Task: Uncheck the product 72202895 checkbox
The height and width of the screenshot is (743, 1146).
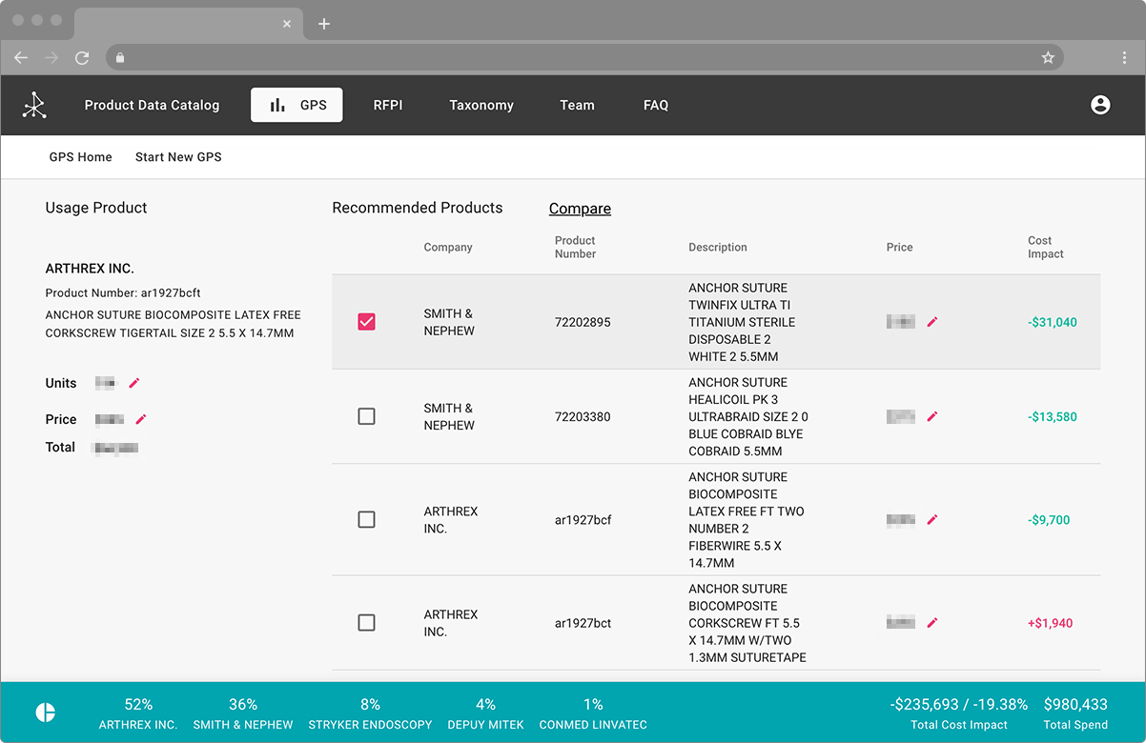Action: 366,322
